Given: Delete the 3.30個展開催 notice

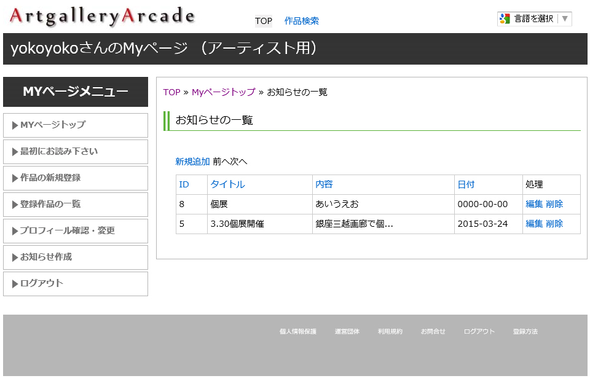Looking at the screenshot, I should tap(554, 224).
